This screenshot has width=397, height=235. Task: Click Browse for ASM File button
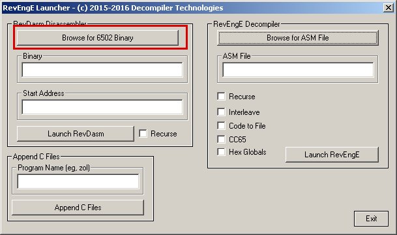(x=298, y=38)
